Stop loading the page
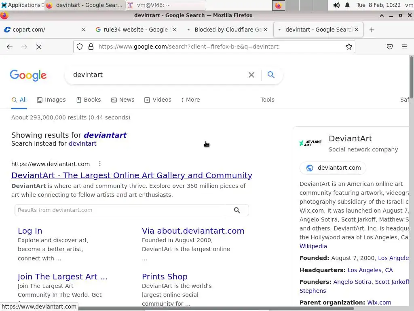Screen dimensions: 414x311 39,47
